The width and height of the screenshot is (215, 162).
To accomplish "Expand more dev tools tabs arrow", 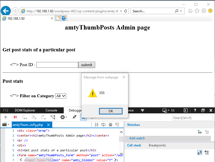I will point(143,110).
